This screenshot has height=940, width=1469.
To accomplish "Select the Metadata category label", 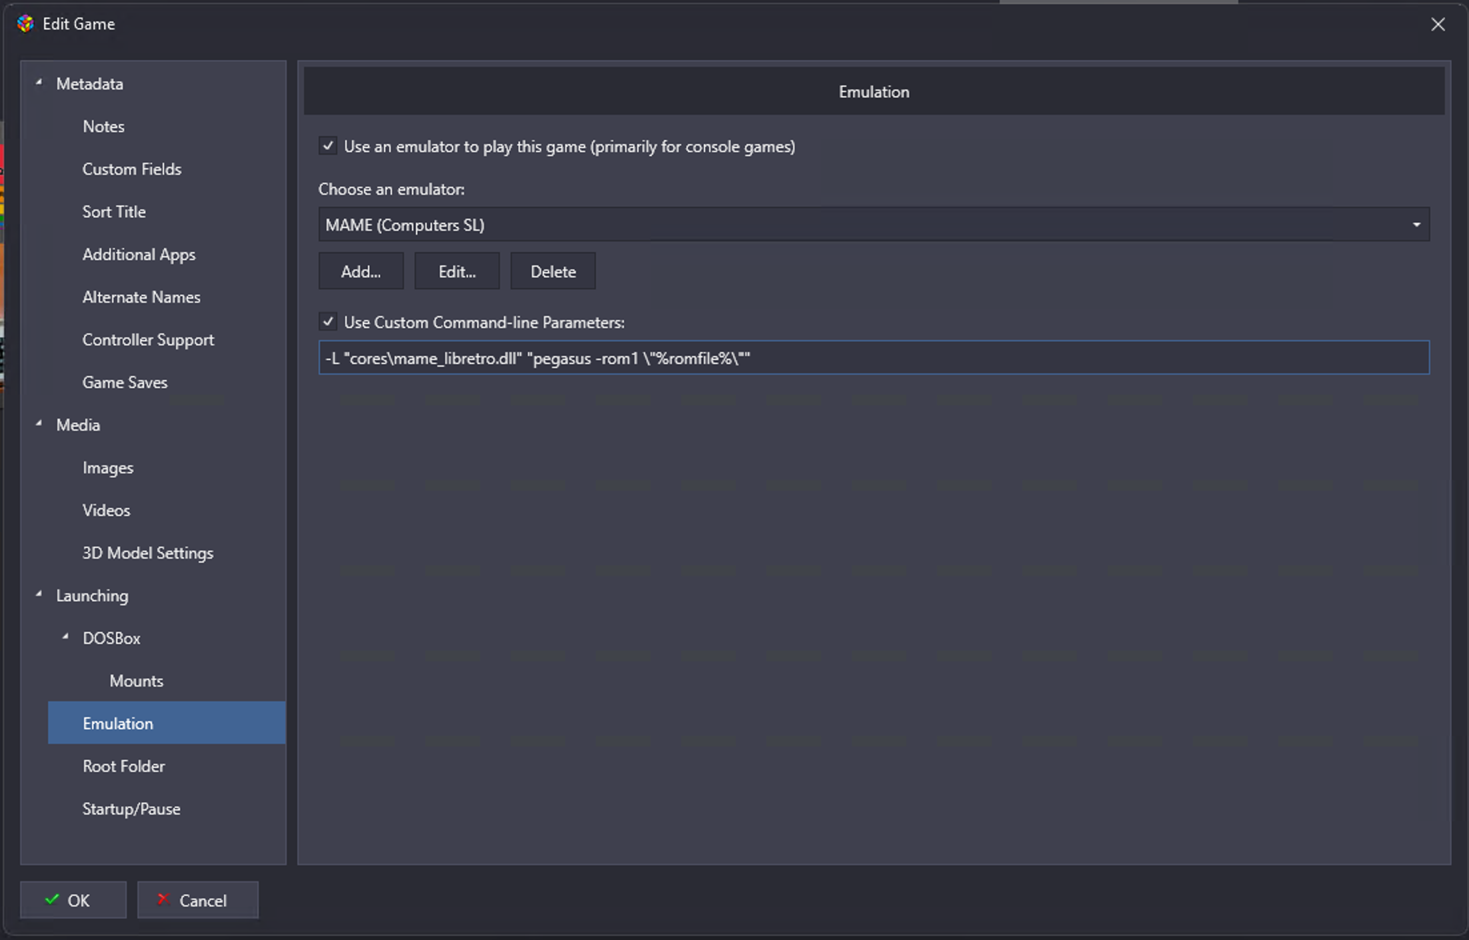I will (x=89, y=84).
